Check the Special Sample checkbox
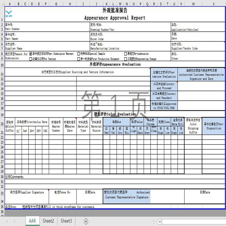 [x=78, y=54]
